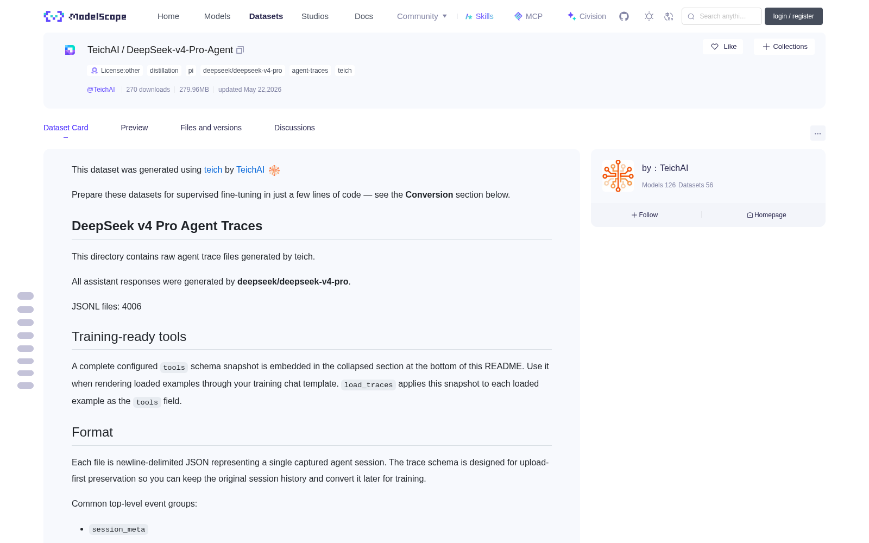Open the ModelScope logo homepage

pyautogui.click(x=85, y=16)
